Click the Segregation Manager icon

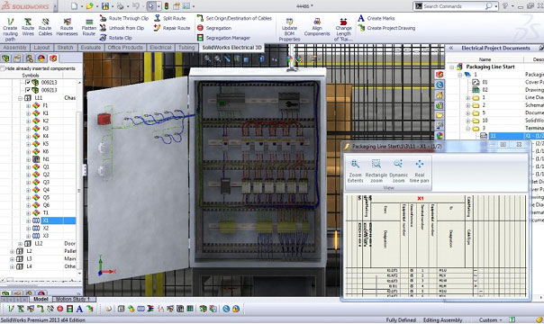[200, 38]
